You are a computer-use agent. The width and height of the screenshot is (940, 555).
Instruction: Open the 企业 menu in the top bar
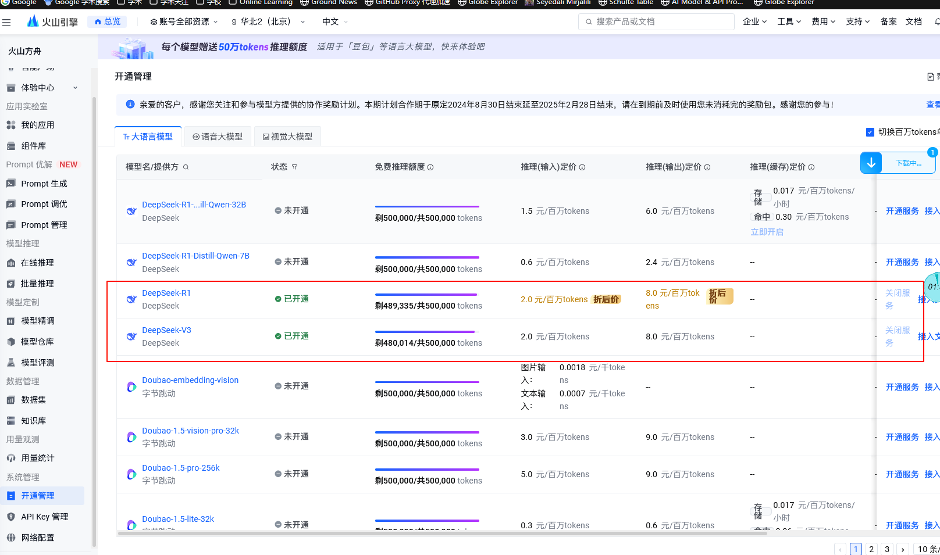point(754,22)
